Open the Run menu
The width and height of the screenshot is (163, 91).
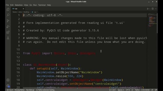pyautogui.click(x=35, y=5)
